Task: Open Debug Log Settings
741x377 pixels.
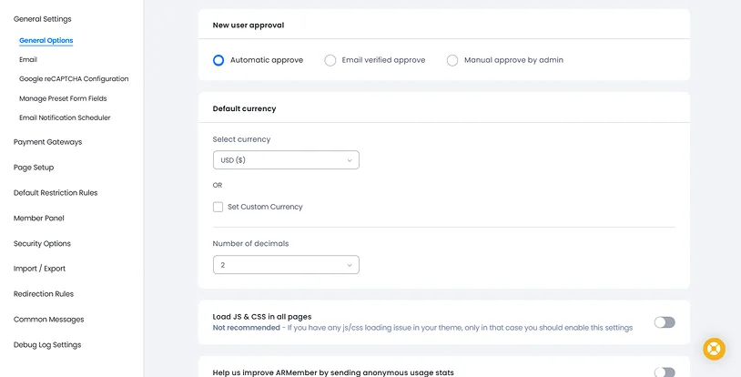Action: 47,345
